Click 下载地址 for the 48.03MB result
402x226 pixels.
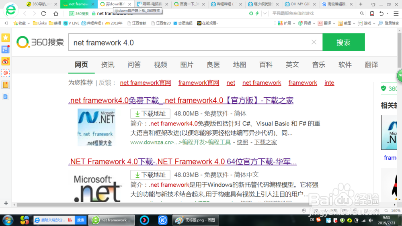pyautogui.click(x=150, y=175)
